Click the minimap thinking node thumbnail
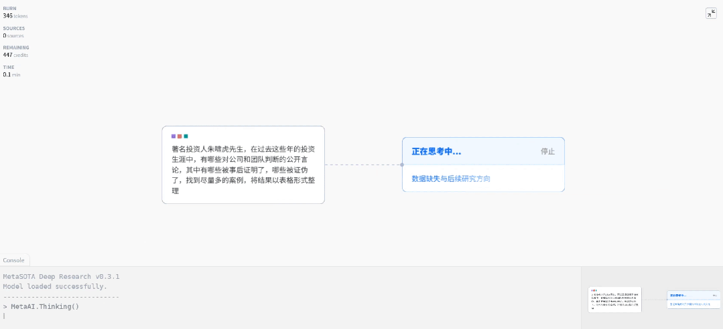The width and height of the screenshot is (723, 329). [x=694, y=300]
